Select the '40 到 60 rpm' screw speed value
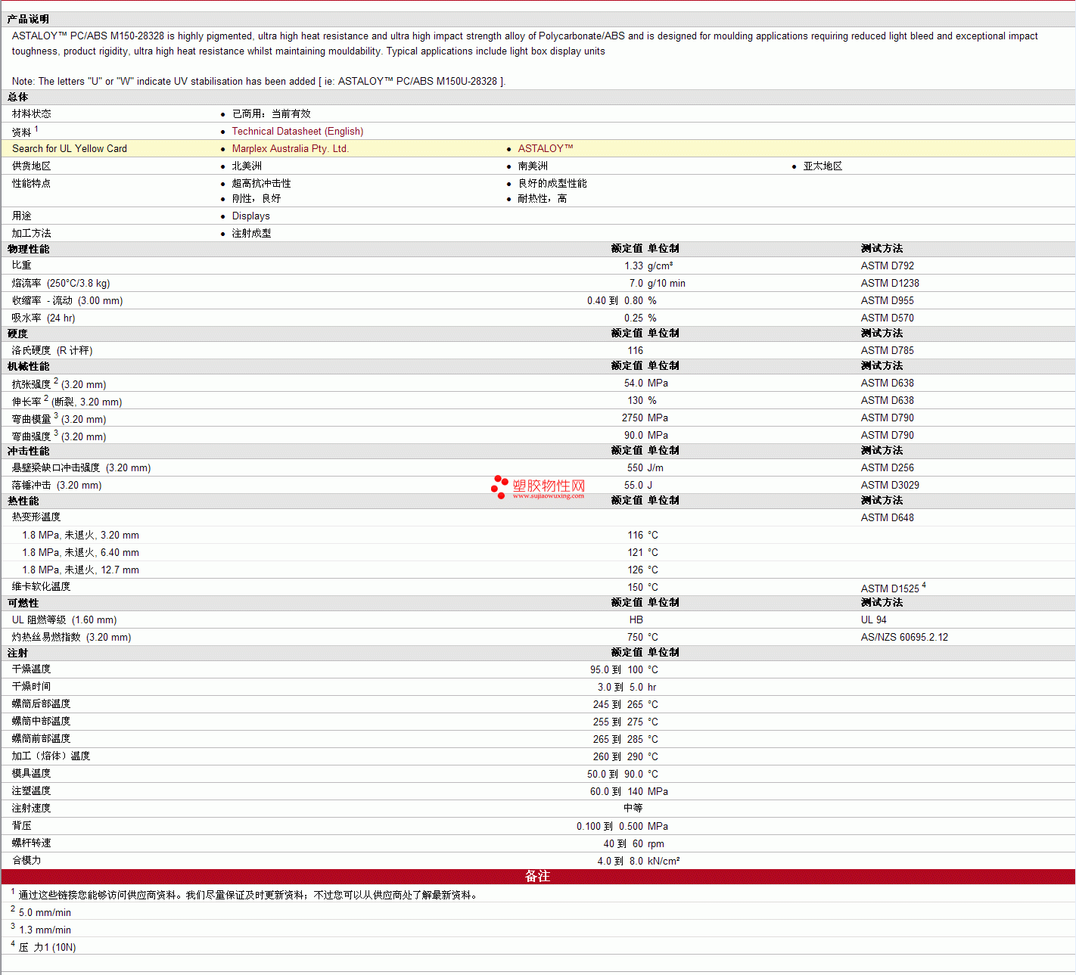The width and height of the screenshot is (1076, 975). tap(634, 844)
